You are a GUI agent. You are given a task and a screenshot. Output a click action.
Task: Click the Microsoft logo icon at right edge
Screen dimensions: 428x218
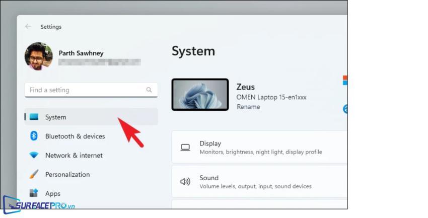click(345, 80)
